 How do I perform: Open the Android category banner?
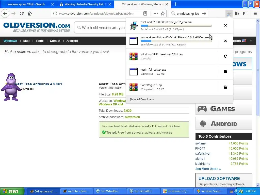(x=224, y=124)
